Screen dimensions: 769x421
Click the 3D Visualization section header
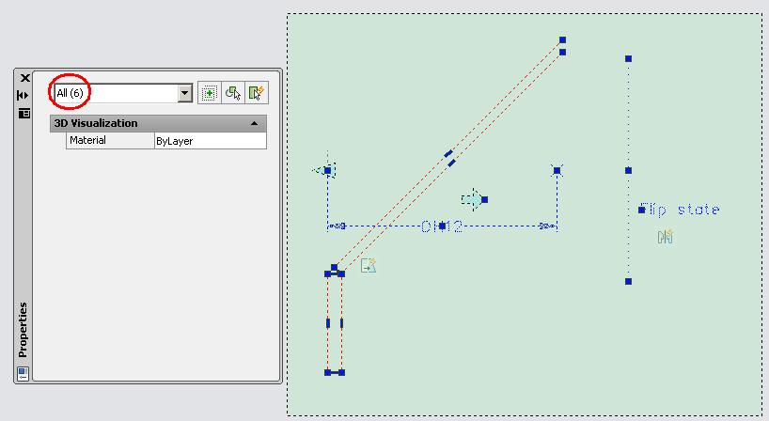[x=158, y=123]
